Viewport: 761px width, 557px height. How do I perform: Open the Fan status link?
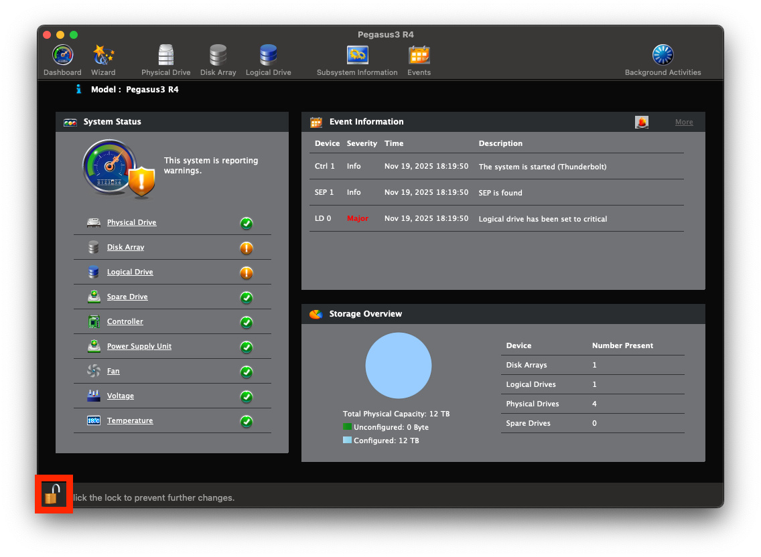[113, 371]
